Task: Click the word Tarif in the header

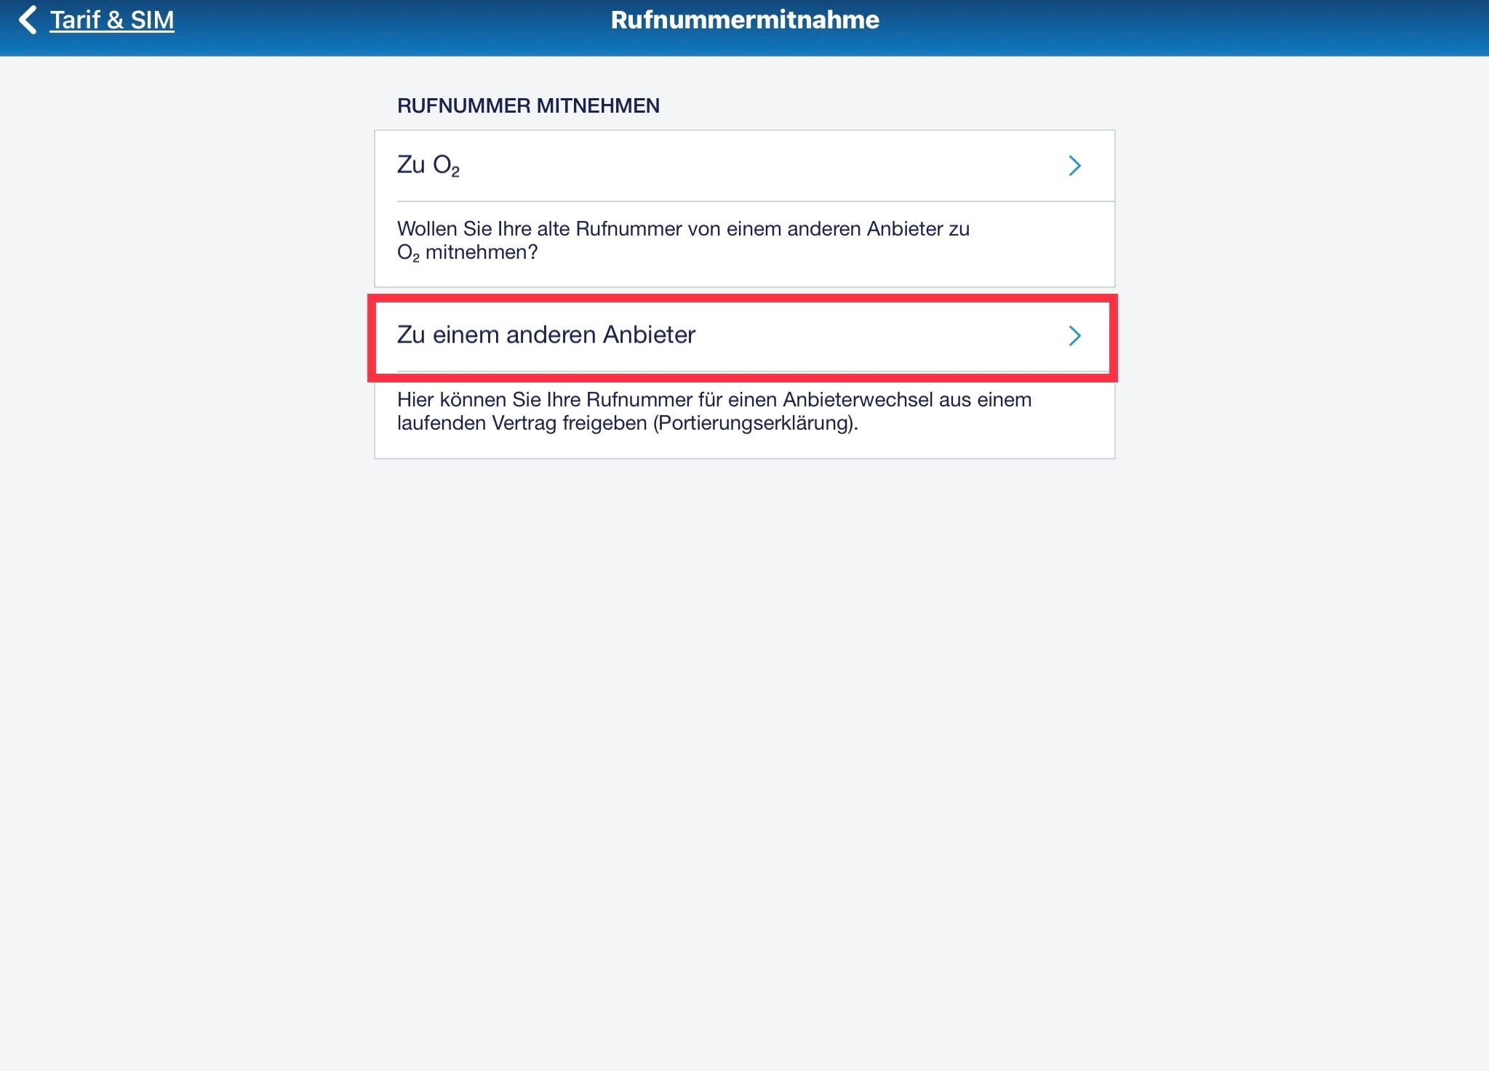Action: point(75,20)
